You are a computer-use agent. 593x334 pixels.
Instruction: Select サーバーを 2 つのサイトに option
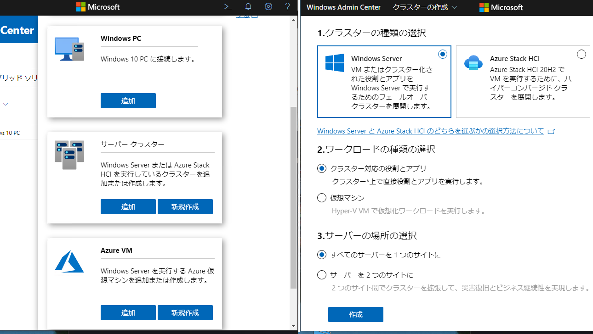(x=322, y=274)
